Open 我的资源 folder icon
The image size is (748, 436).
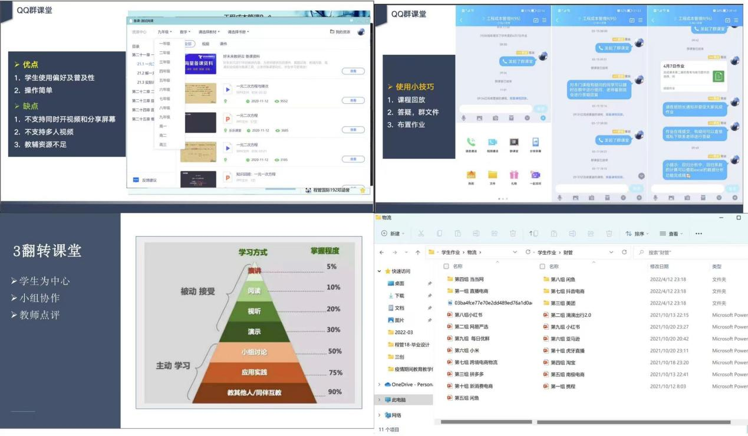[x=332, y=32]
